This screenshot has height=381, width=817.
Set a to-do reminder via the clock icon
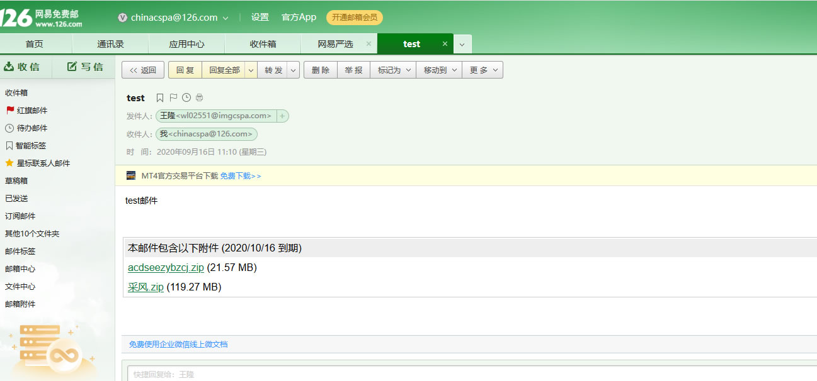pyautogui.click(x=186, y=98)
